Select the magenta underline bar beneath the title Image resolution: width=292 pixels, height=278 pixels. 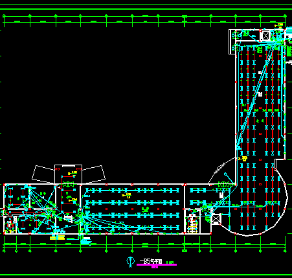pyautogui.click(x=157, y=265)
